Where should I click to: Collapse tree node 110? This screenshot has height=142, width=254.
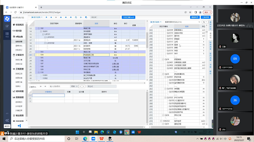point(39,72)
